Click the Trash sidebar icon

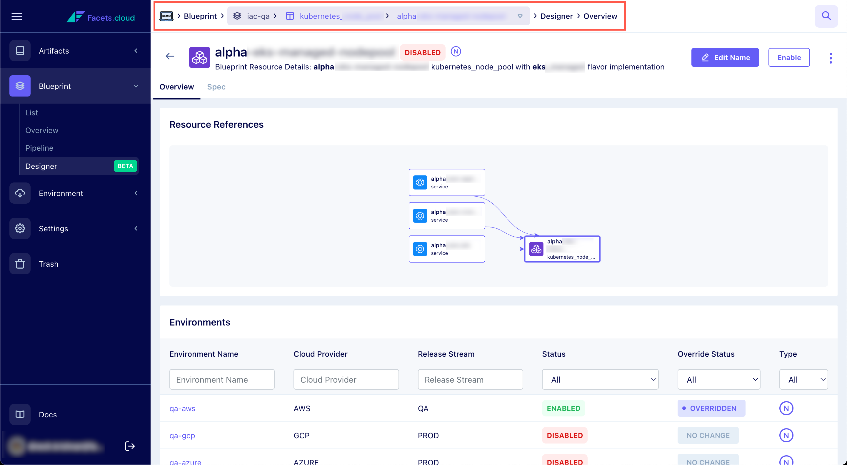20,264
